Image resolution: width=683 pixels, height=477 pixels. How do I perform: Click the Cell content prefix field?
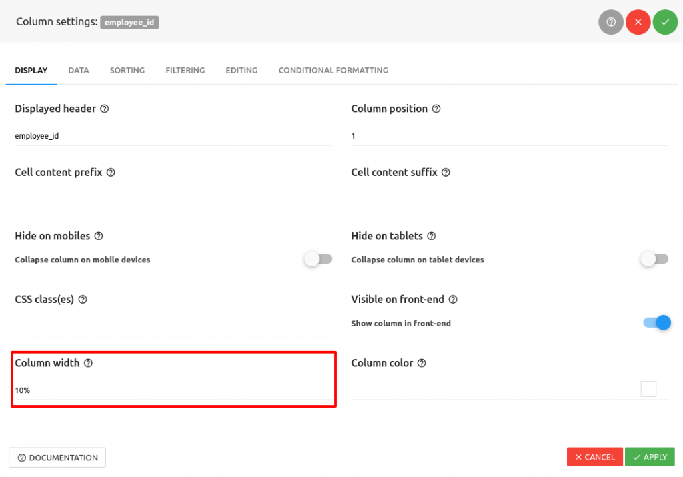[173, 199]
